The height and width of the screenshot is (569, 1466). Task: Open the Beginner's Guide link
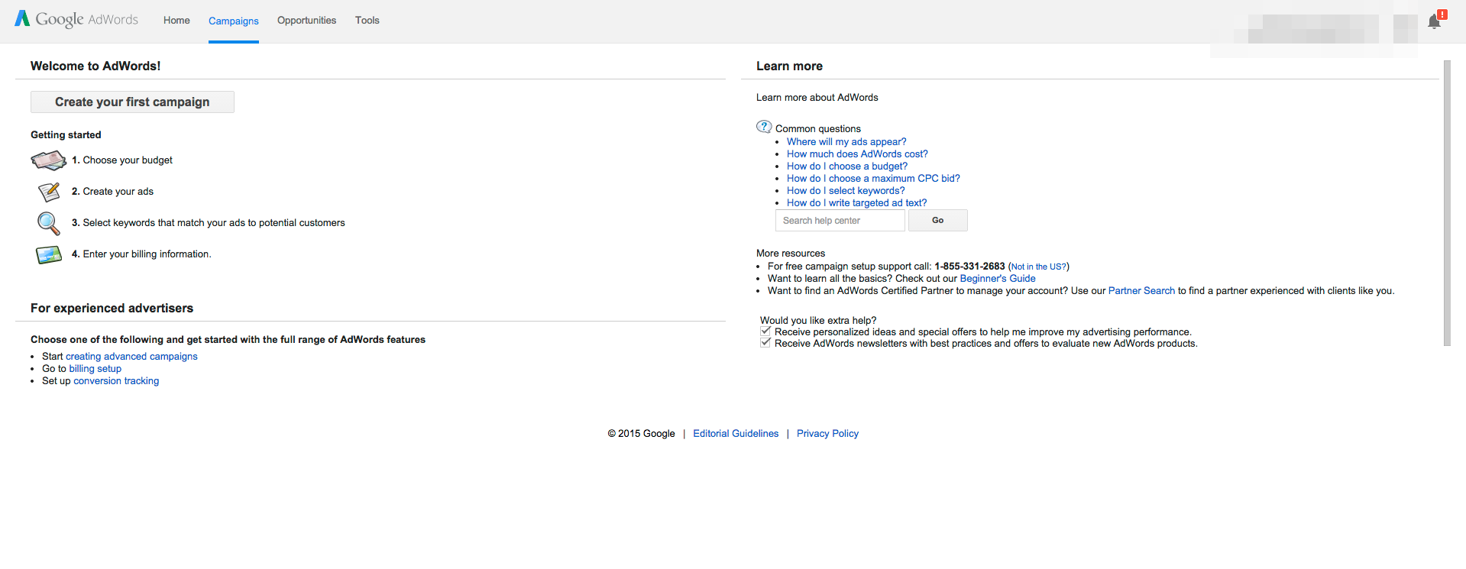(998, 279)
